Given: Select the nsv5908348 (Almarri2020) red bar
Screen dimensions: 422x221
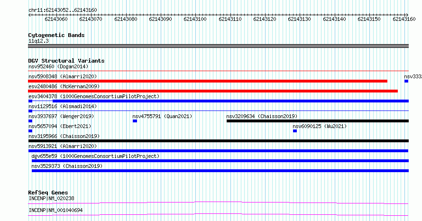Looking at the screenshot, I should 208,81.
